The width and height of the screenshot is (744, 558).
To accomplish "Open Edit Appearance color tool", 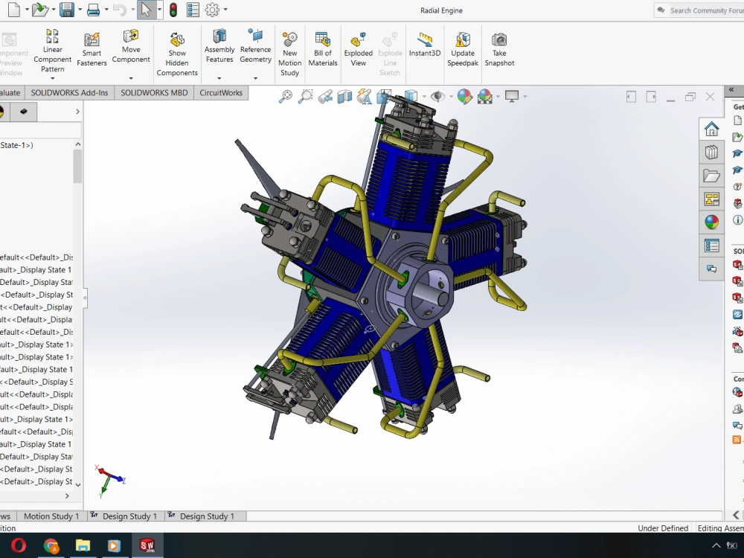I will pyautogui.click(x=463, y=96).
